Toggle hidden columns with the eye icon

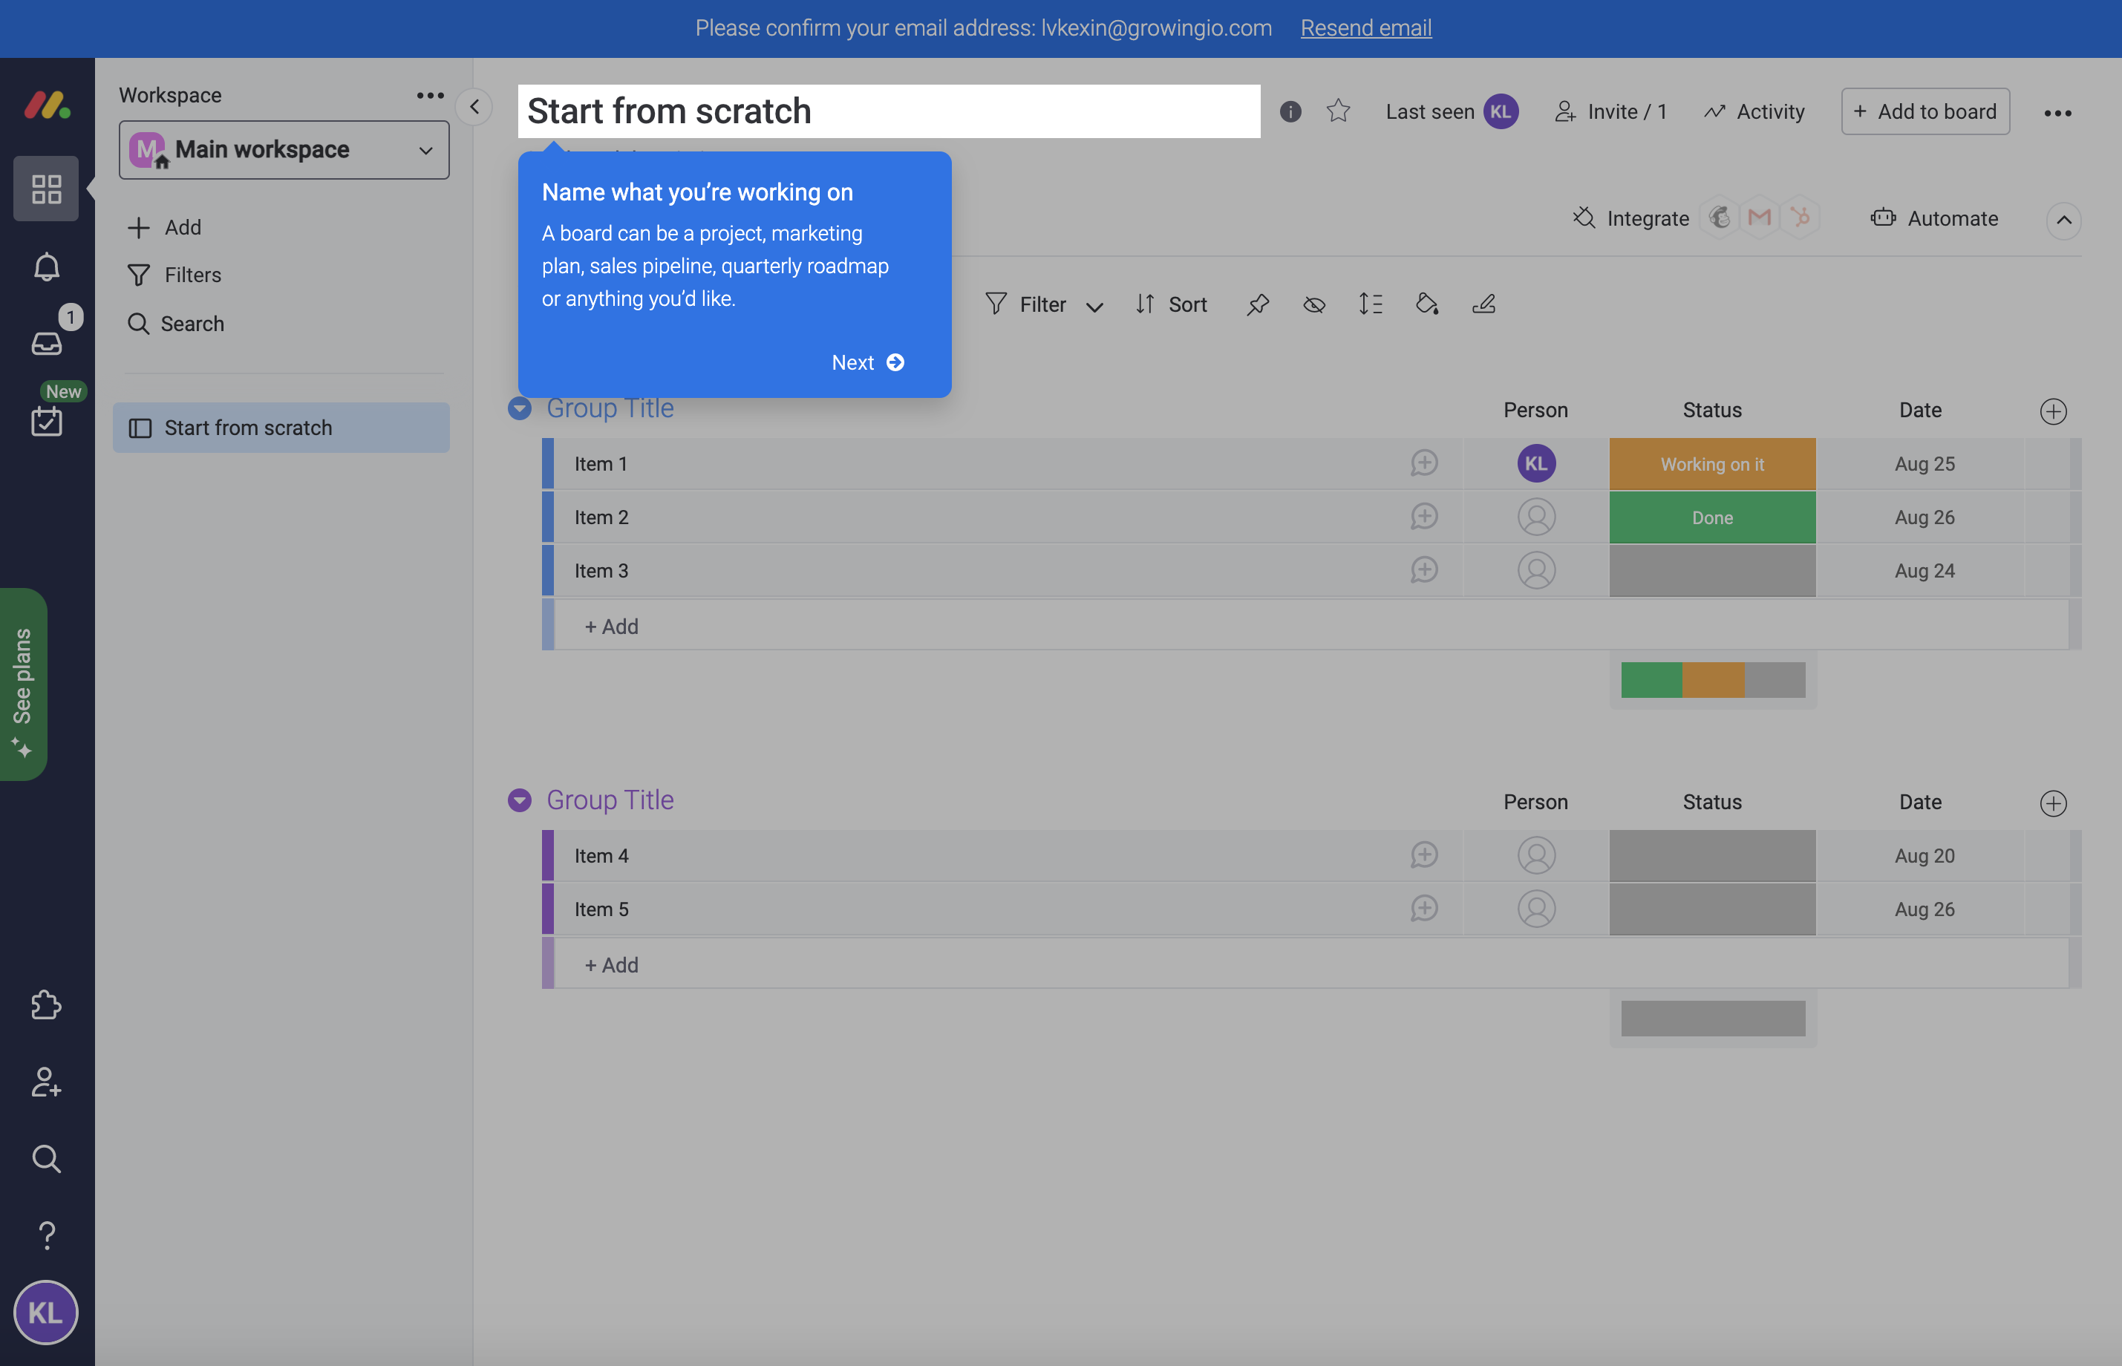(x=1315, y=305)
